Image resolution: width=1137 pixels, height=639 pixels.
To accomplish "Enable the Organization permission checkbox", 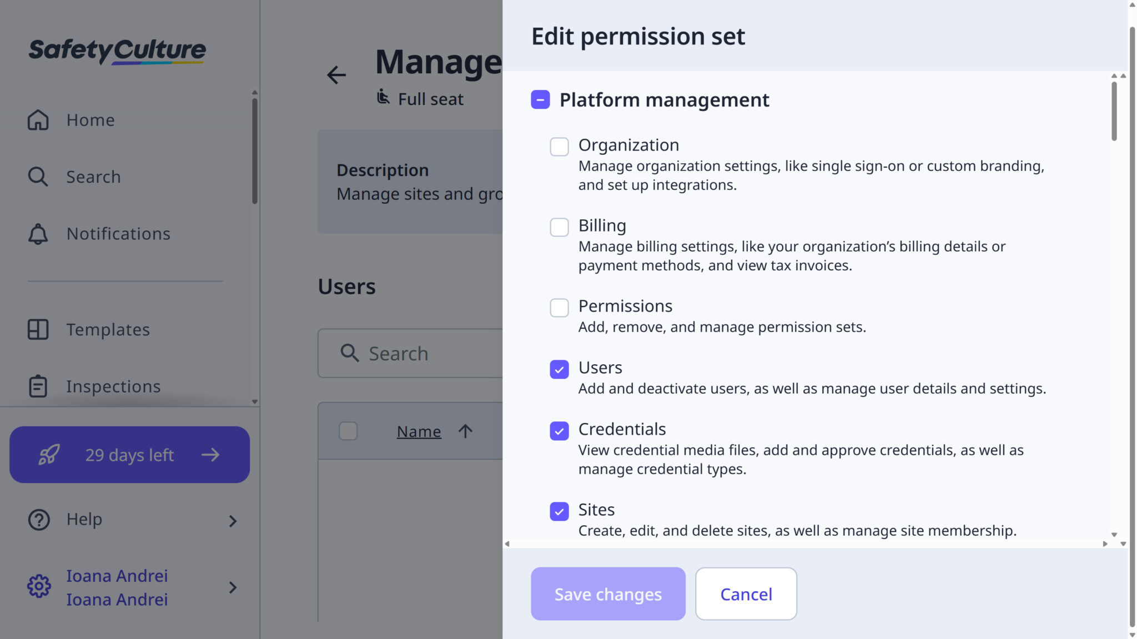I will click(559, 147).
